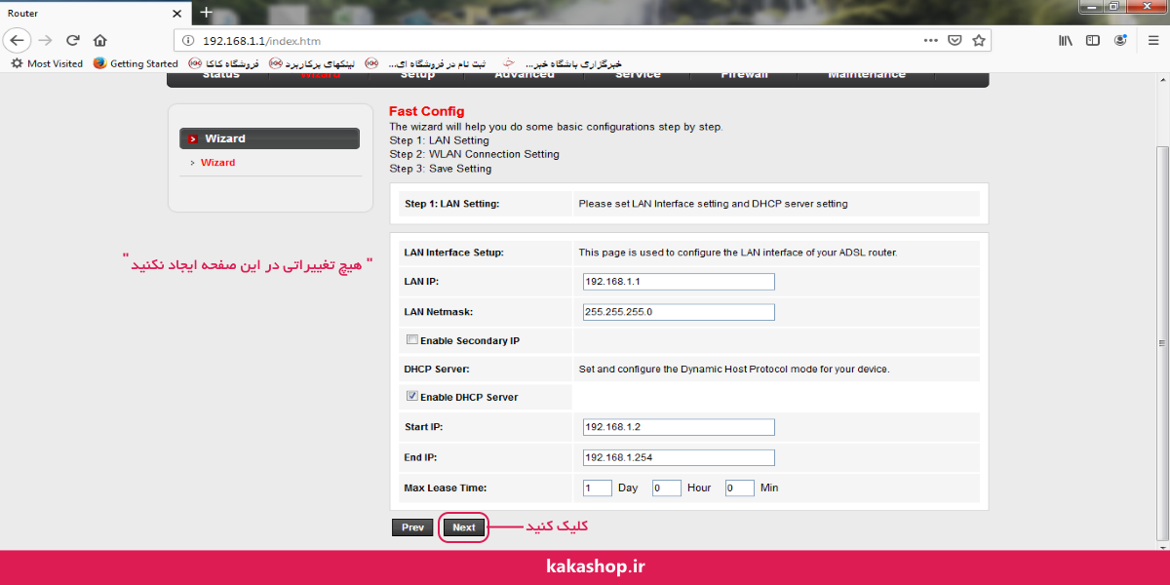Show the Firefox sidebars
This screenshot has width=1170, height=585.
[x=1093, y=40]
